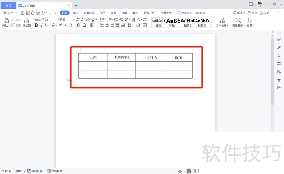The height and width of the screenshot is (174, 284).
Task: Increase font size with A+ icon
Action: click(78, 19)
